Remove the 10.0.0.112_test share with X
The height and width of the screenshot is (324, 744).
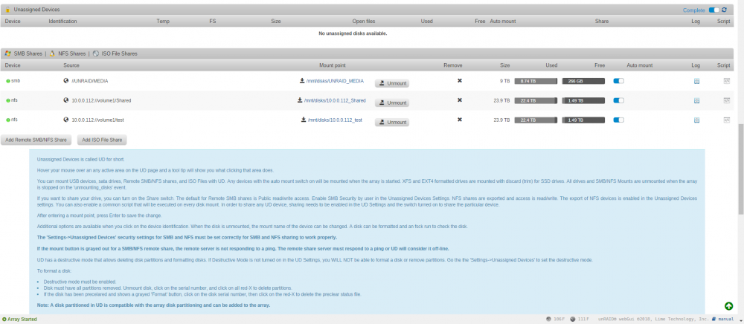click(x=459, y=120)
